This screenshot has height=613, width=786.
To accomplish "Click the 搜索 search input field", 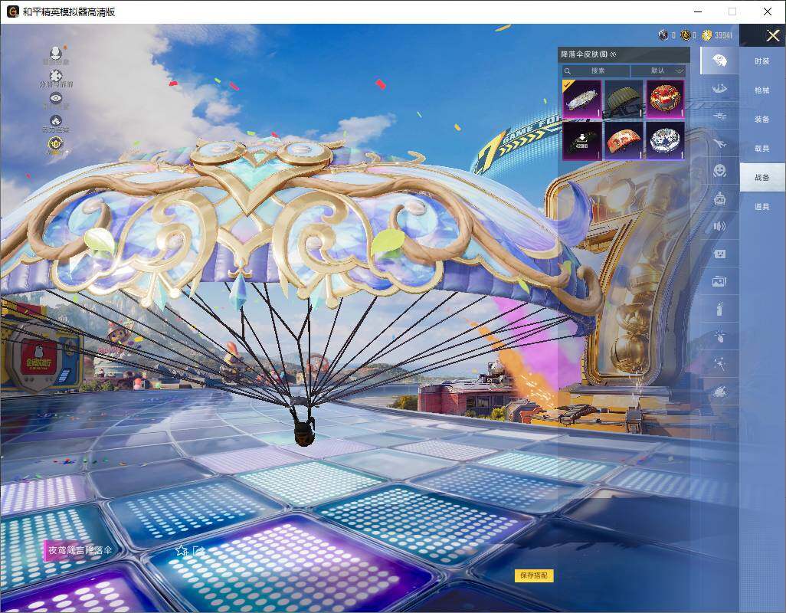I will [x=596, y=70].
